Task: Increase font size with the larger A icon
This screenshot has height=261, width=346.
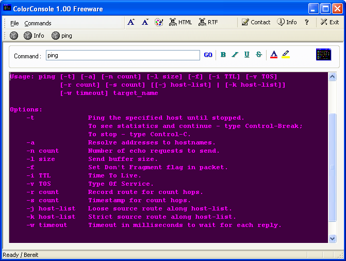Action: [x=131, y=22]
